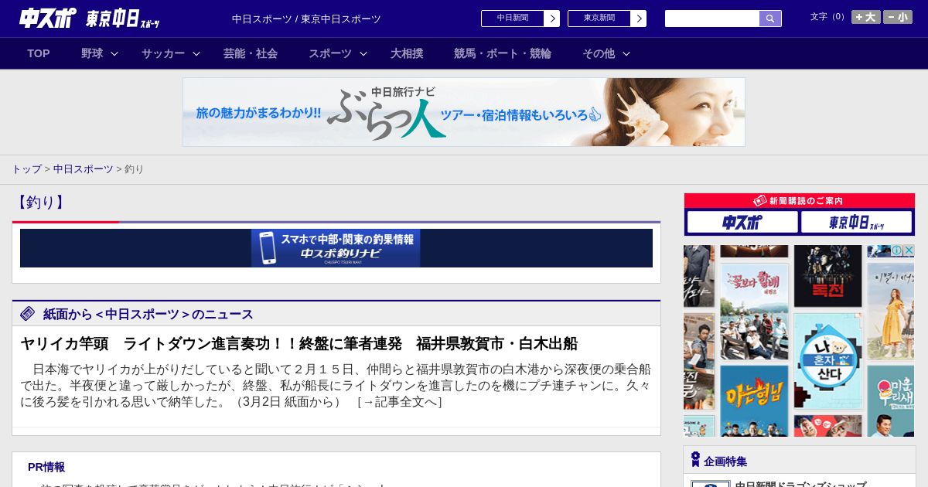This screenshot has width=928, height=487.
Task: Follow the 記事全文へ link
Action: pos(400,402)
